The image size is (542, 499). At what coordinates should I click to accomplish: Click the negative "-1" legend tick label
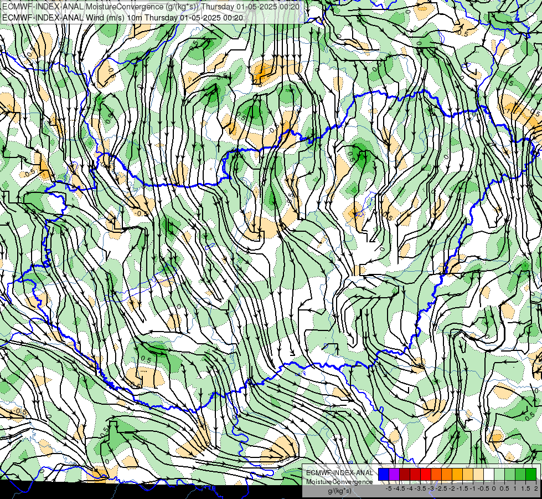click(473, 488)
